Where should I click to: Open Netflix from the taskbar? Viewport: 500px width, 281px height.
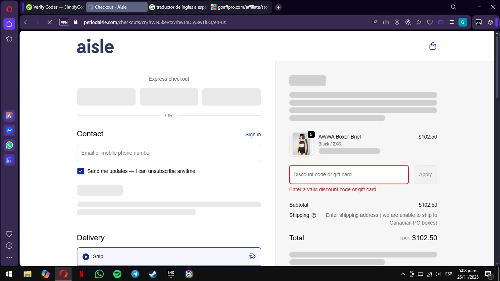(81, 274)
